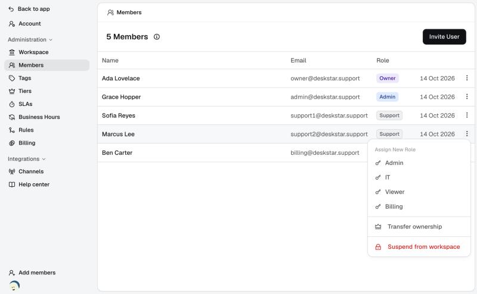The width and height of the screenshot is (477, 294).
Task: Click the Support badge for Sofia Reyes
Action: point(389,115)
